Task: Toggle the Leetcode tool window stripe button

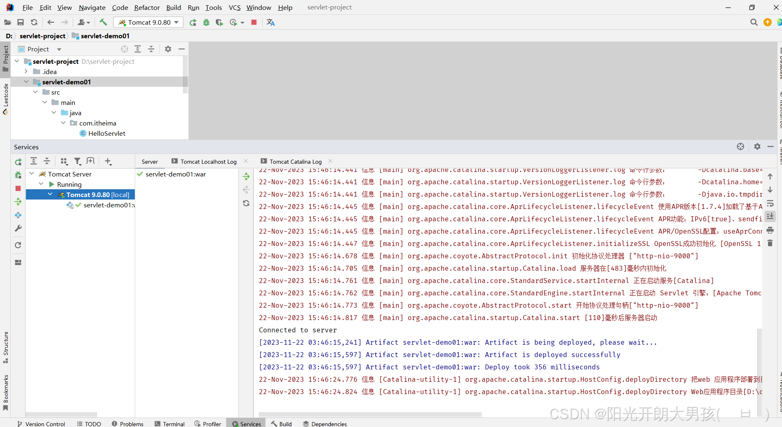Action: [x=5, y=99]
